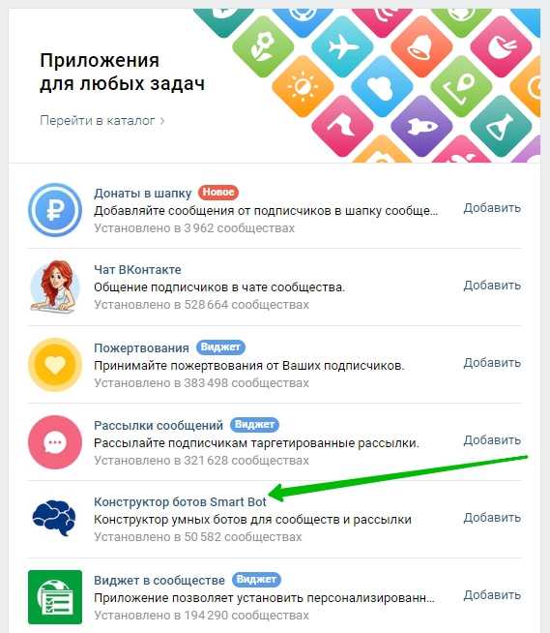Click the red bell tile in banner

pyautogui.click(x=421, y=46)
